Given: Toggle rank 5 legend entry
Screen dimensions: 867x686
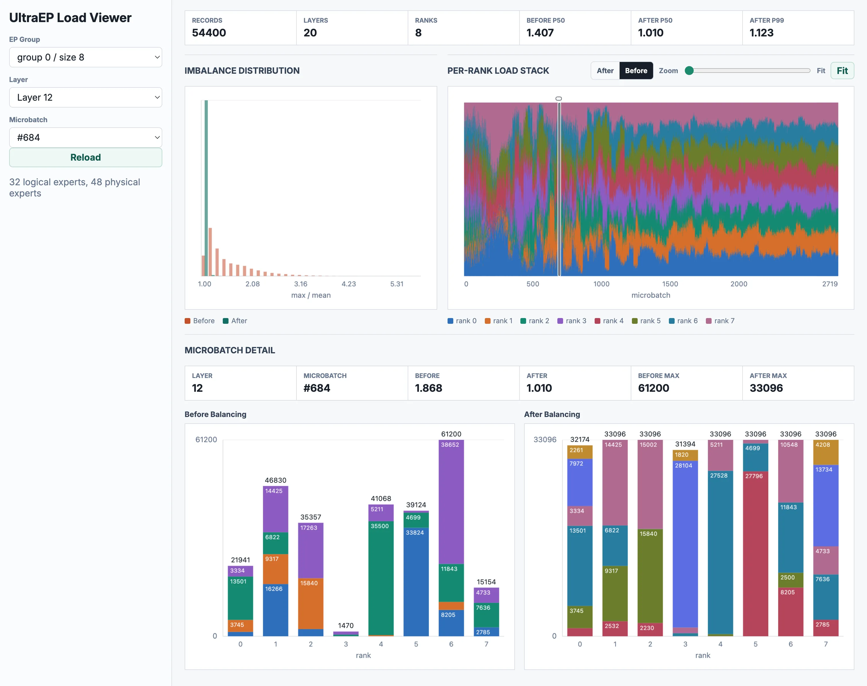Looking at the screenshot, I should point(646,321).
